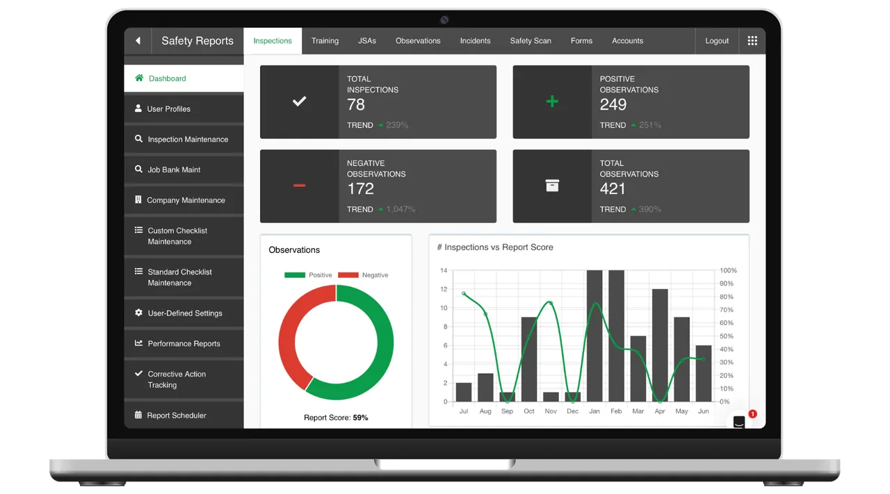The image size is (890, 494).
Task: Click the Total Inspections value 78
Action: point(356,105)
